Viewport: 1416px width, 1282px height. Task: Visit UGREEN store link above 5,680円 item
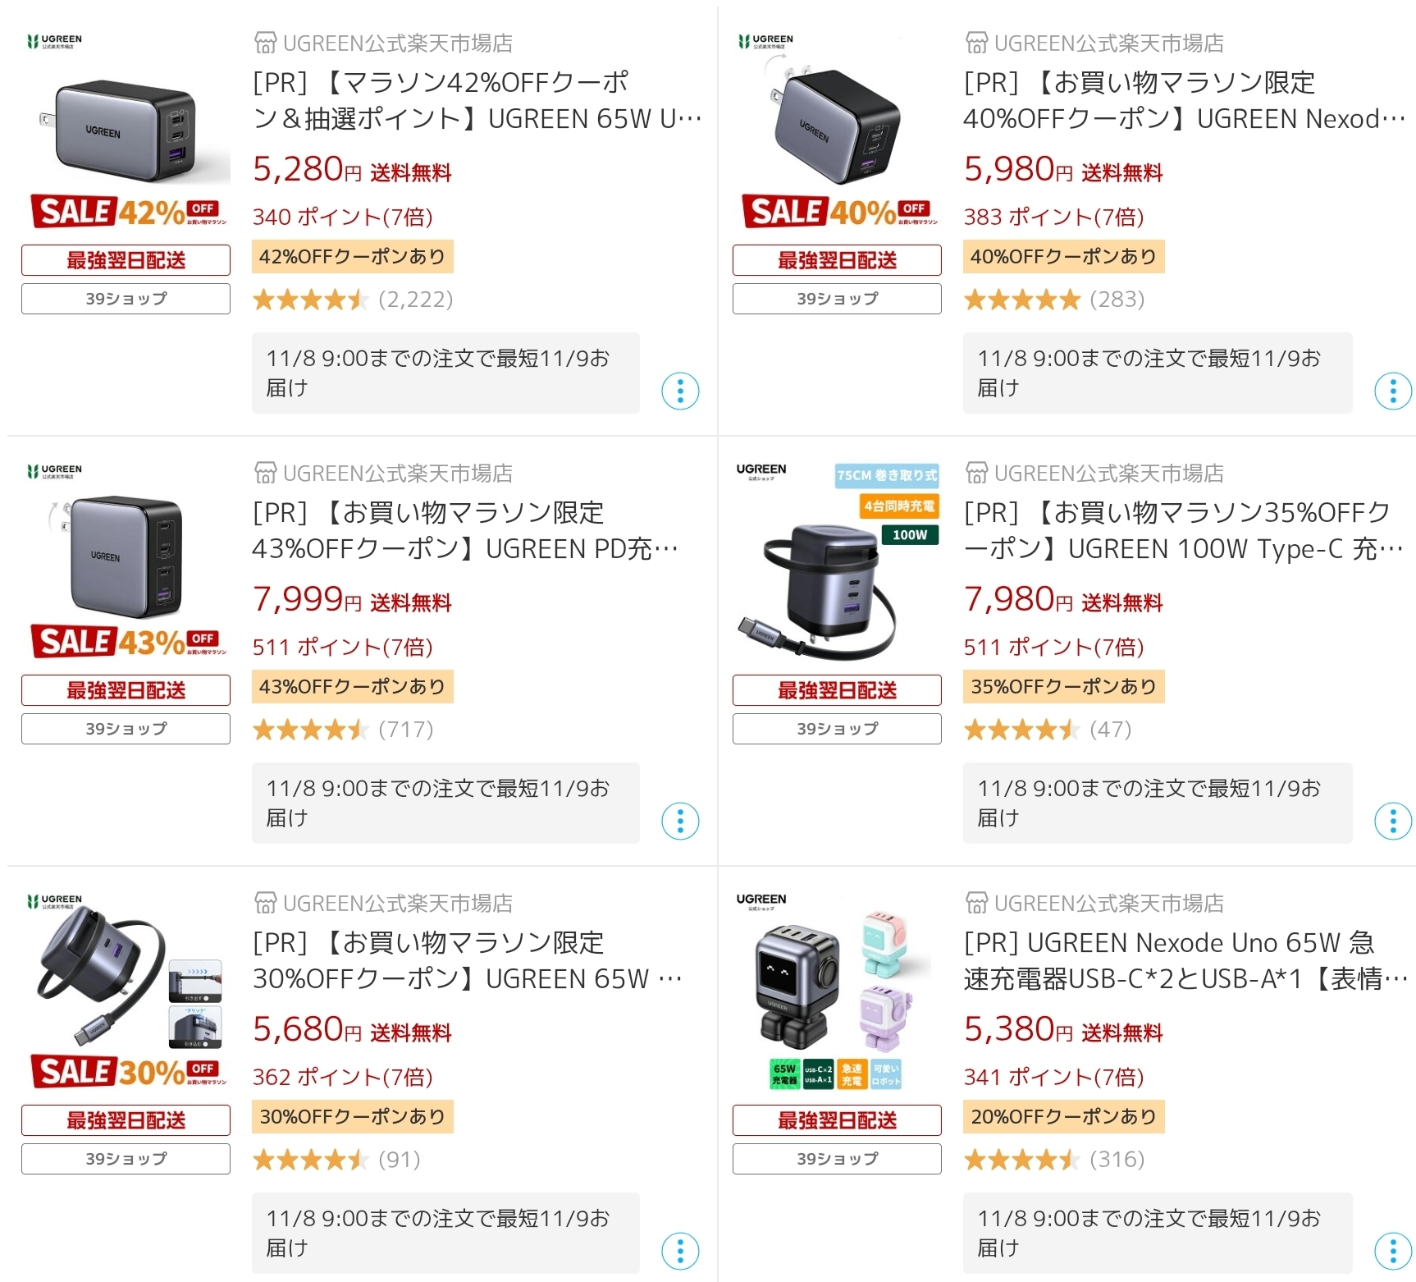397,904
